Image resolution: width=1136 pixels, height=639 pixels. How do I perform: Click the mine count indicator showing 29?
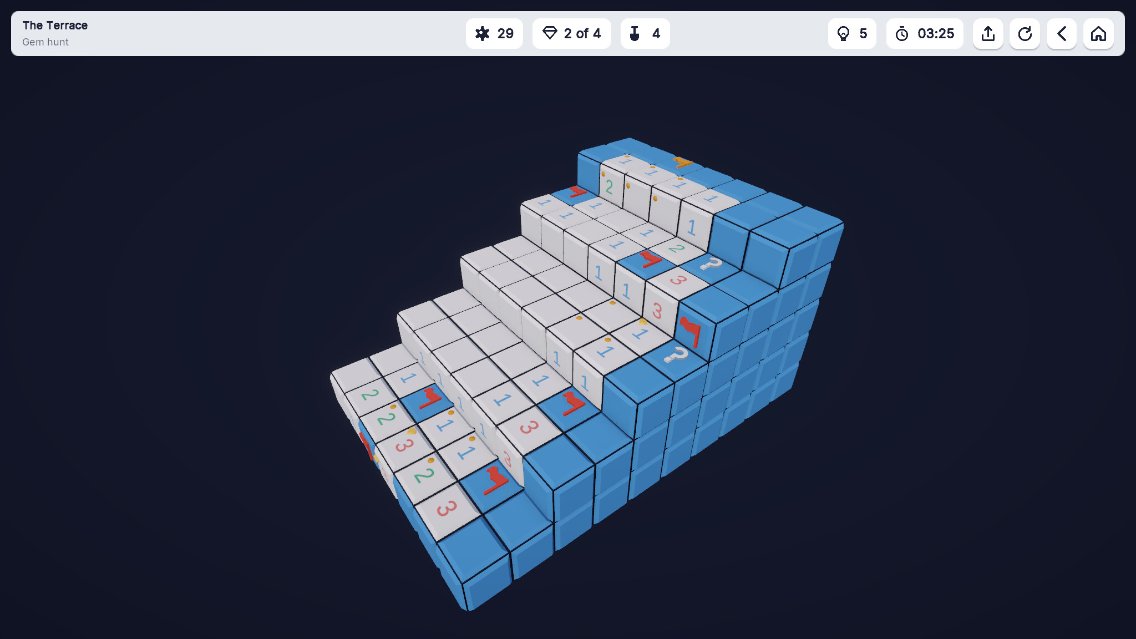[x=494, y=34]
